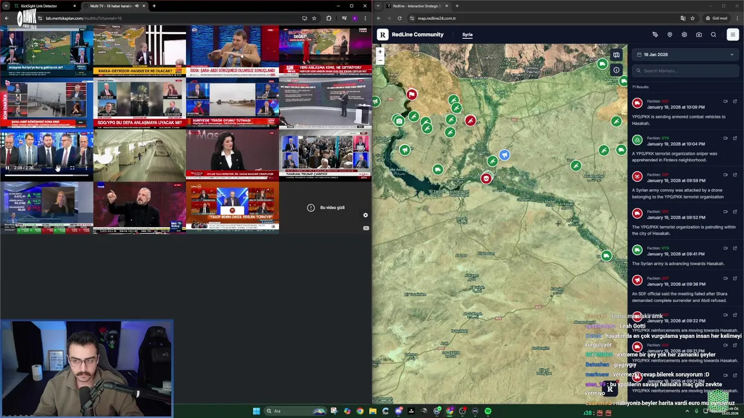Click the location pin icon in RedLine header

[670, 35]
